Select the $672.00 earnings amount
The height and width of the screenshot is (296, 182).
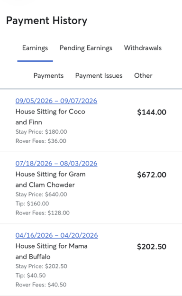coord(152,175)
